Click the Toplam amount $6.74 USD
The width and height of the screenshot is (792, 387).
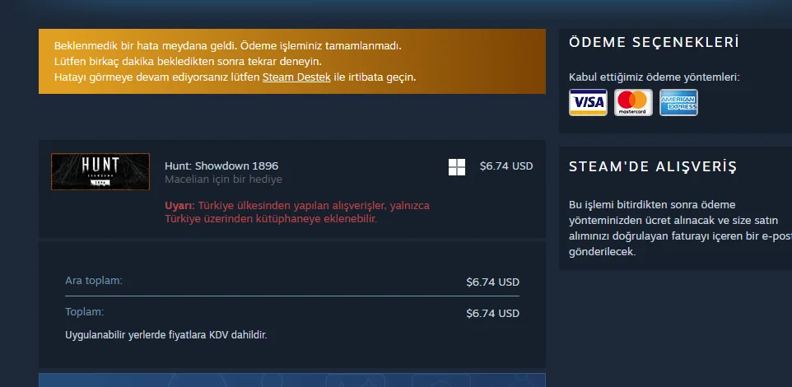tap(492, 313)
